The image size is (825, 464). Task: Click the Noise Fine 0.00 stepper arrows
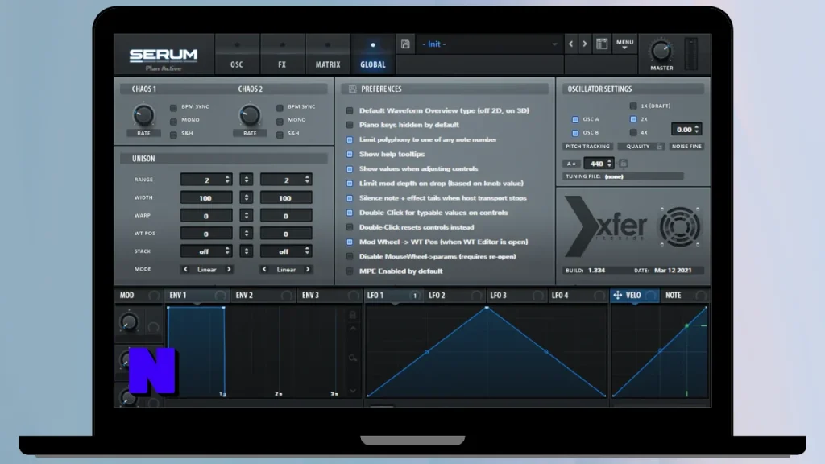click(697, 129)
